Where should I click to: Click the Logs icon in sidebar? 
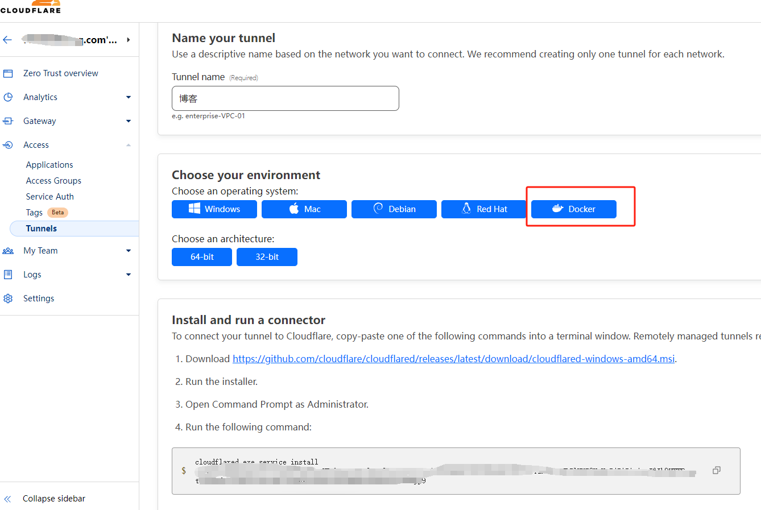click(8, 275)
